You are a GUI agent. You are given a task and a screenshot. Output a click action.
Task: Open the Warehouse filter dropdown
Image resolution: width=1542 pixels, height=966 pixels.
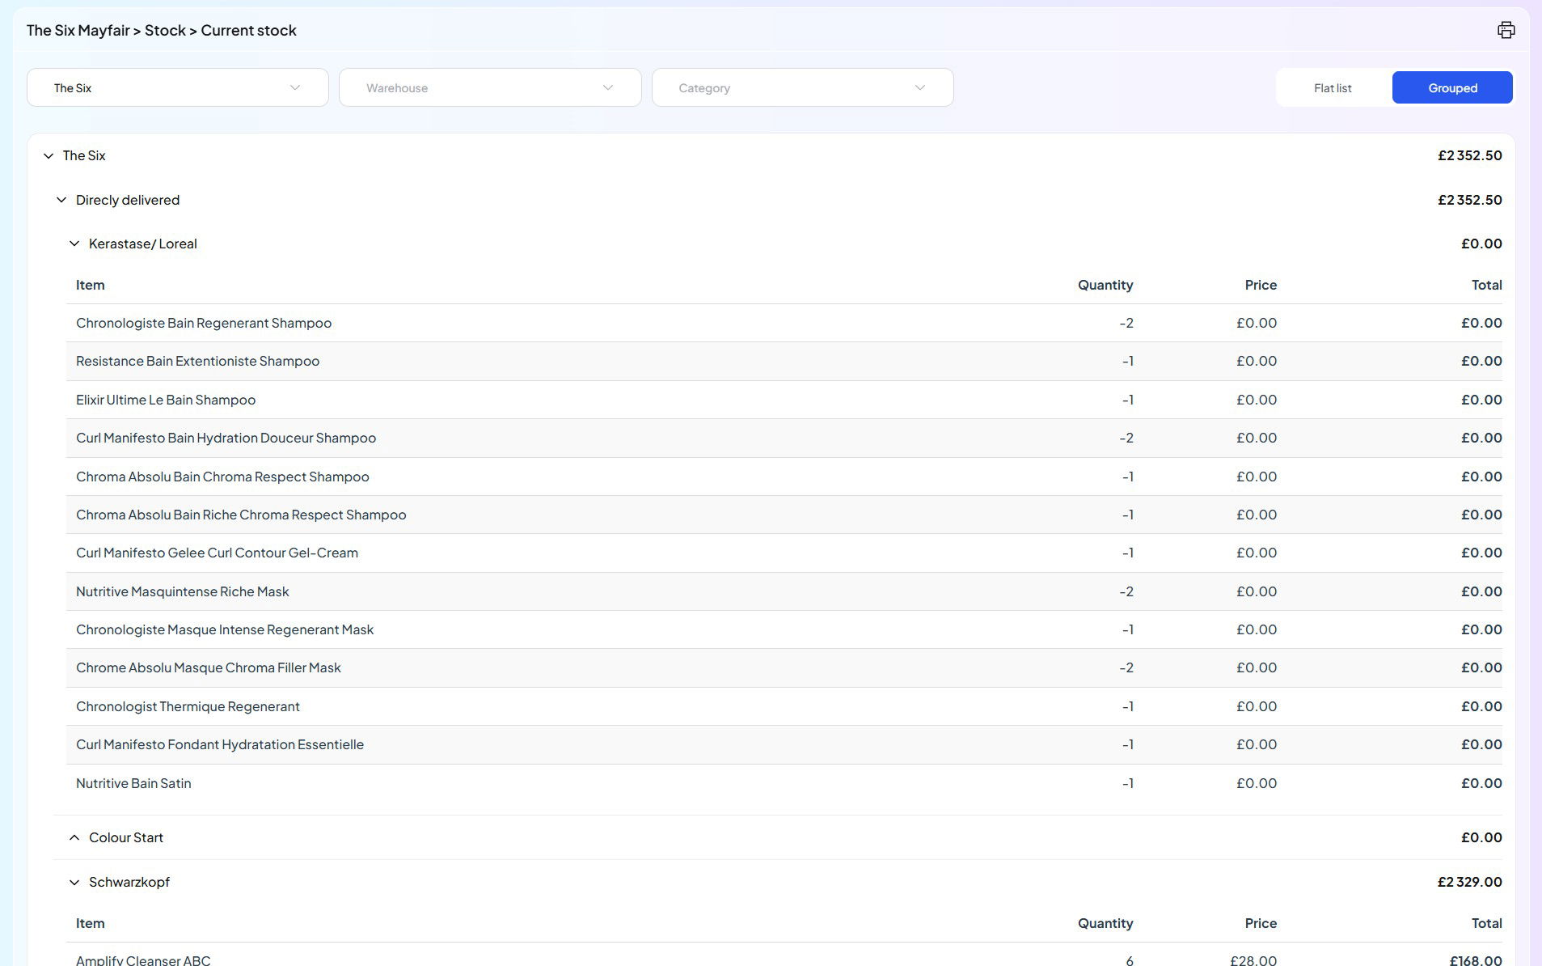click(489, 87)
